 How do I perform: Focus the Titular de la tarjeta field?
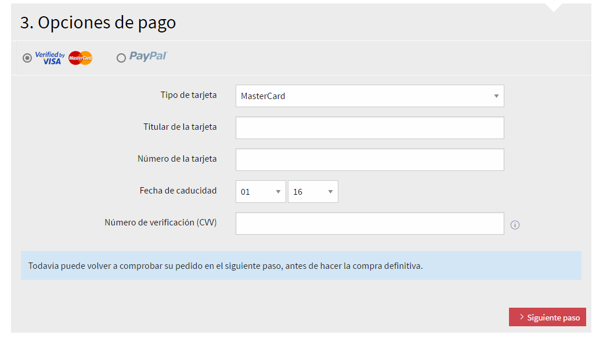pyautogui.click(x=369, y=128)
